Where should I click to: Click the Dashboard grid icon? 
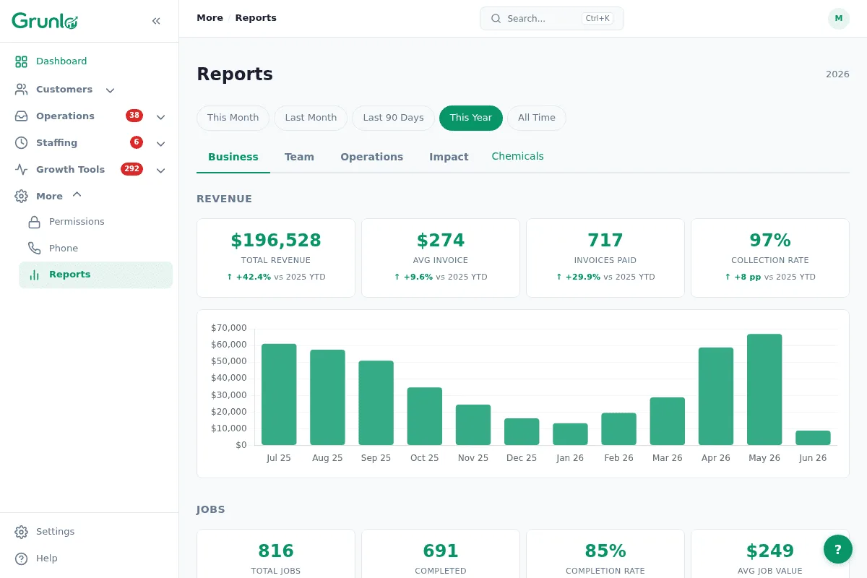[x=22, y=61]
